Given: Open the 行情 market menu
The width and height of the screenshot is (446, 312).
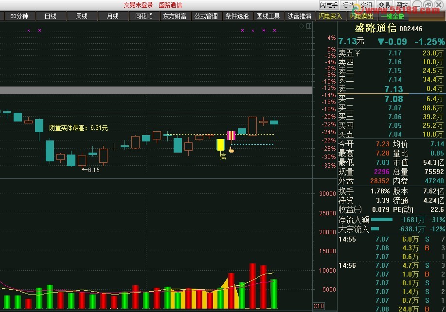Looking at the screenshot, I should coord(348,5).
